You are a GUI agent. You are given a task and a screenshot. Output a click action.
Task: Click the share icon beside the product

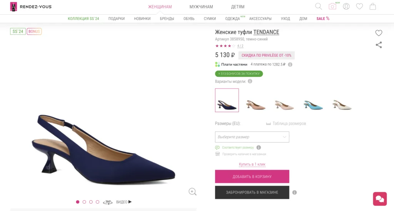pyautogui.click(x=379, y=45)
